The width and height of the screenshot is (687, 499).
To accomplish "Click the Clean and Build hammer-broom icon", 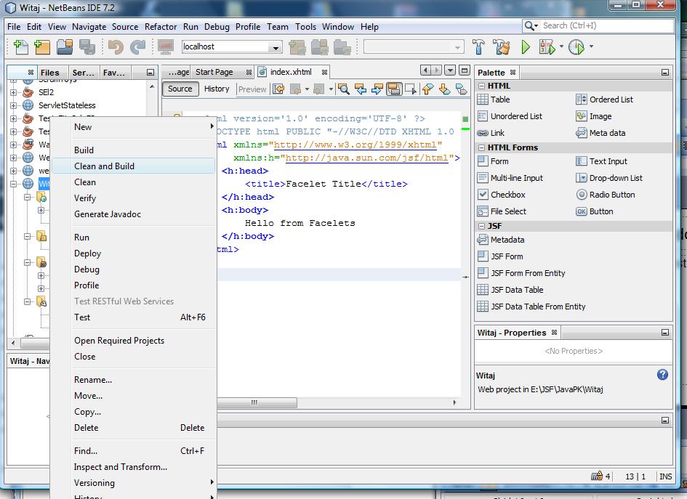I will pyautogui.click(x=501, y=46).
